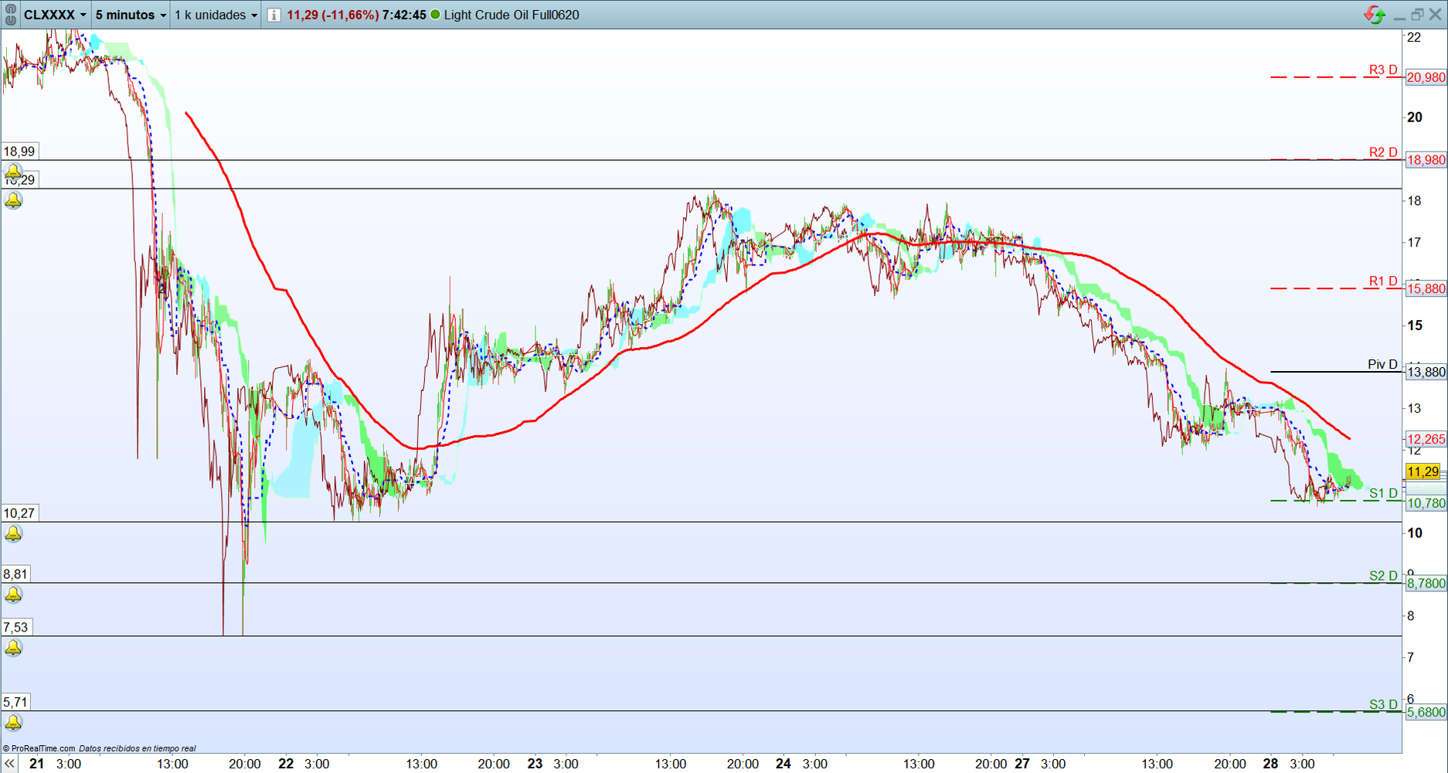The height and width of the screenshot is (773, 1448).
Task: Open the CLXXXX instrument dropdown
Action: [55, 15]
